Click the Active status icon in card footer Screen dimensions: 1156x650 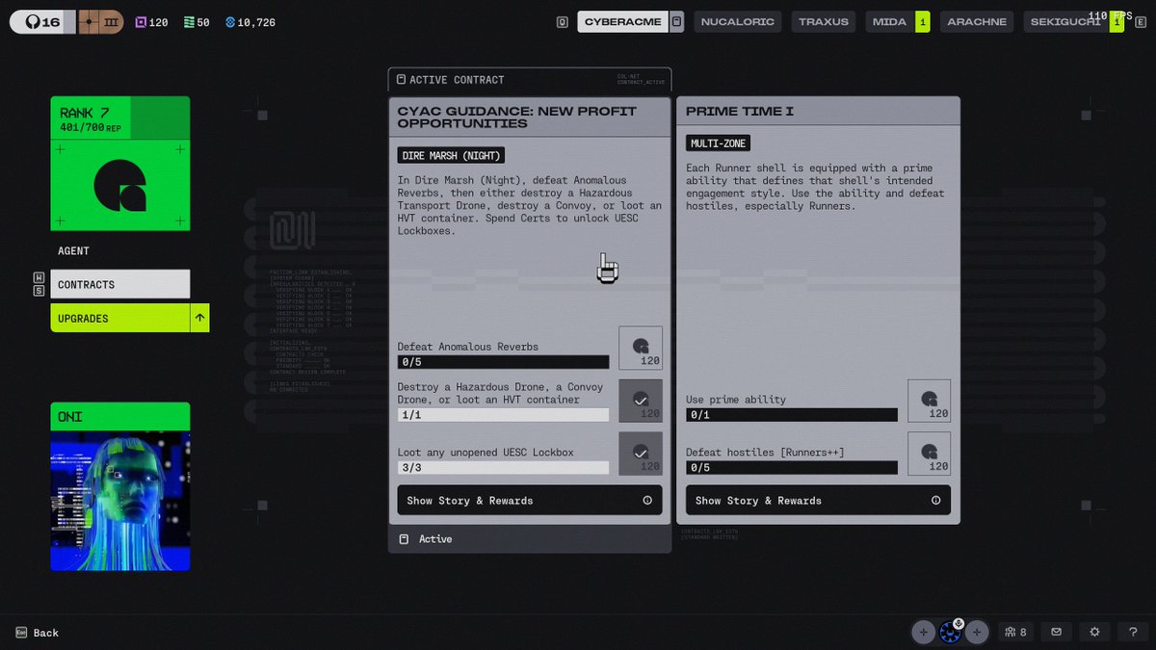[x=404, y=539]
